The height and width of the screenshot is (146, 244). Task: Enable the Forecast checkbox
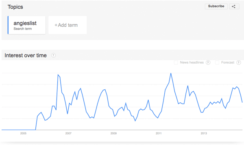217,62
